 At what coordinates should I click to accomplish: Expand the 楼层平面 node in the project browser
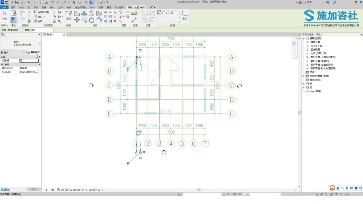(x=308, y=42)
